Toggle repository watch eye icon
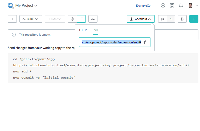The width and height of the screenshot is (200, 131). (162, 19)
